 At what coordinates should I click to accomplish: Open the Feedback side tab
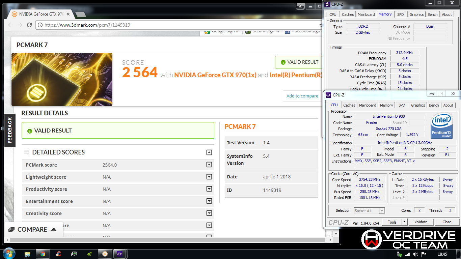click(x=10, y=130)
